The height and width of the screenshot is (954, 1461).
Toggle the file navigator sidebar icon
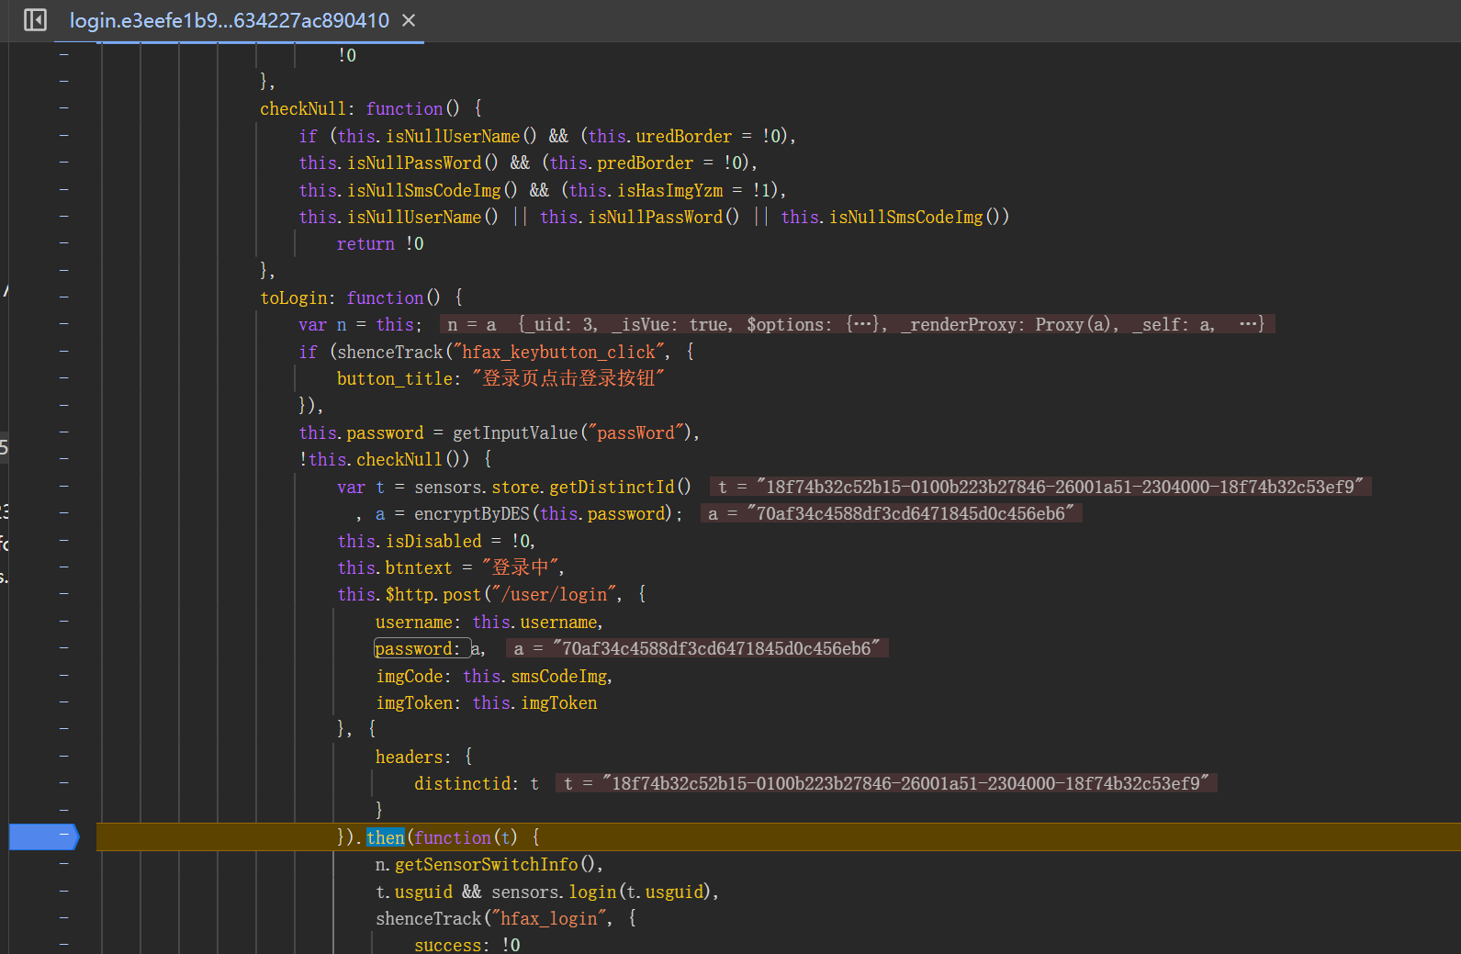coord(35,19)
